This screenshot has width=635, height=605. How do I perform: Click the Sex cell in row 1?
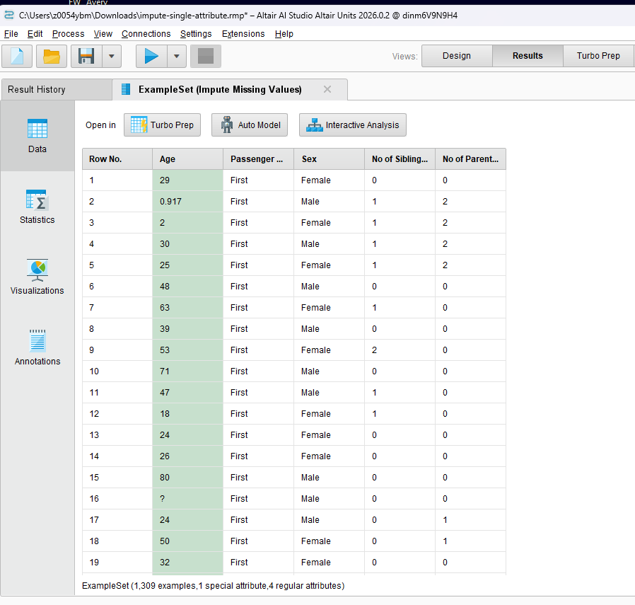coord(330,180)
